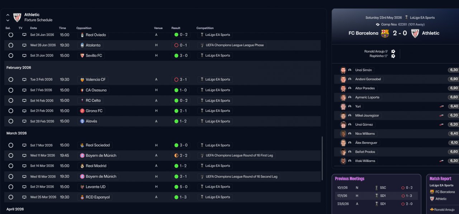This screenshot has width=459, height=214.
Task: Click the Athletic club crest in the header
Action: 17,17
